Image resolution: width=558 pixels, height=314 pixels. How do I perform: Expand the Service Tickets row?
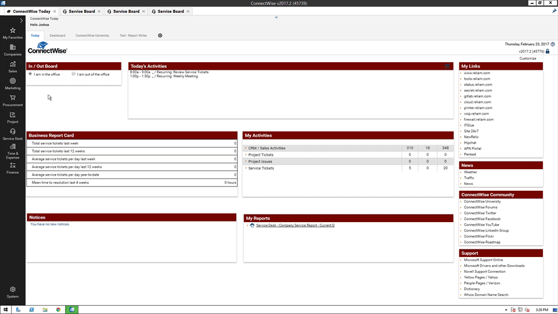[246, 168]
